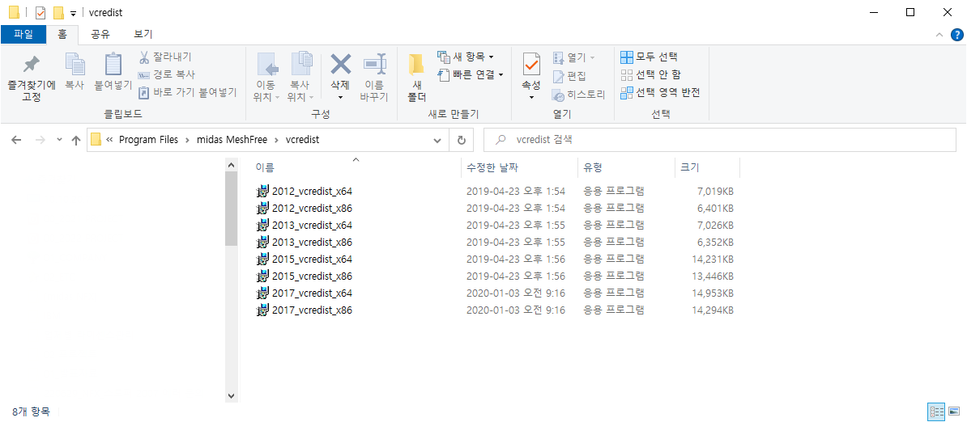The width and height of the screenshot is (967, 422).
Task: Click the Edit (편집) ribbon button
Action: (x=569, y=76)
